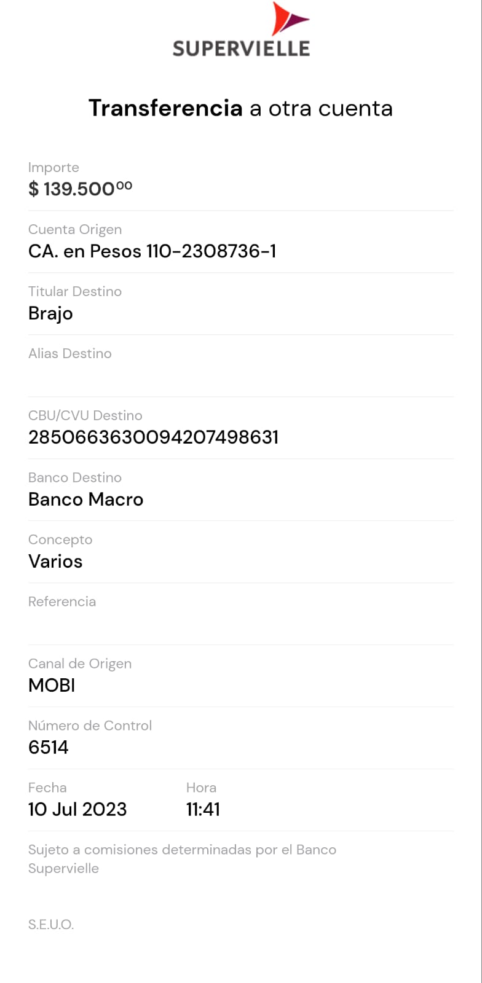482x983 pixels.
Task: Select the control number 6514
Action: (49, 748)
